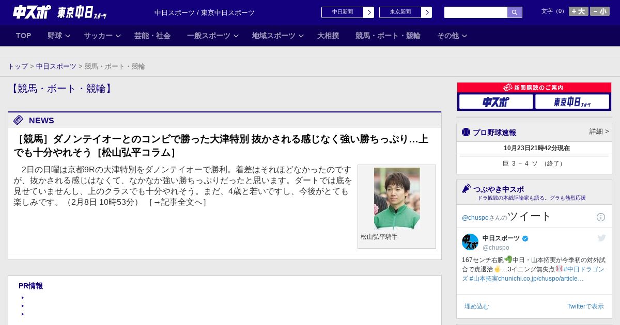Focus the site search input field
The width and height of the screenshot is (620, 325).
click(476, 12)
